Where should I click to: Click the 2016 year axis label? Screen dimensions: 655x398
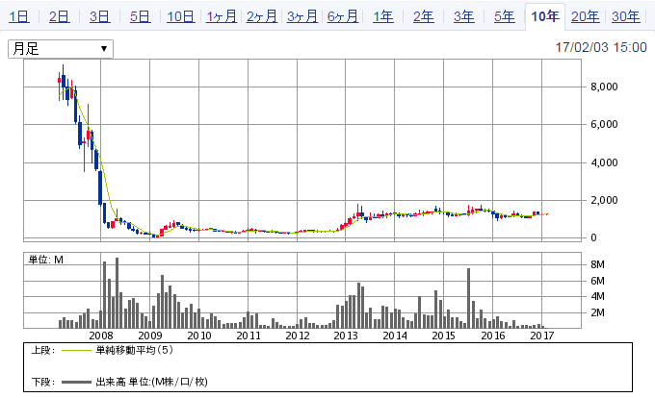493,336
